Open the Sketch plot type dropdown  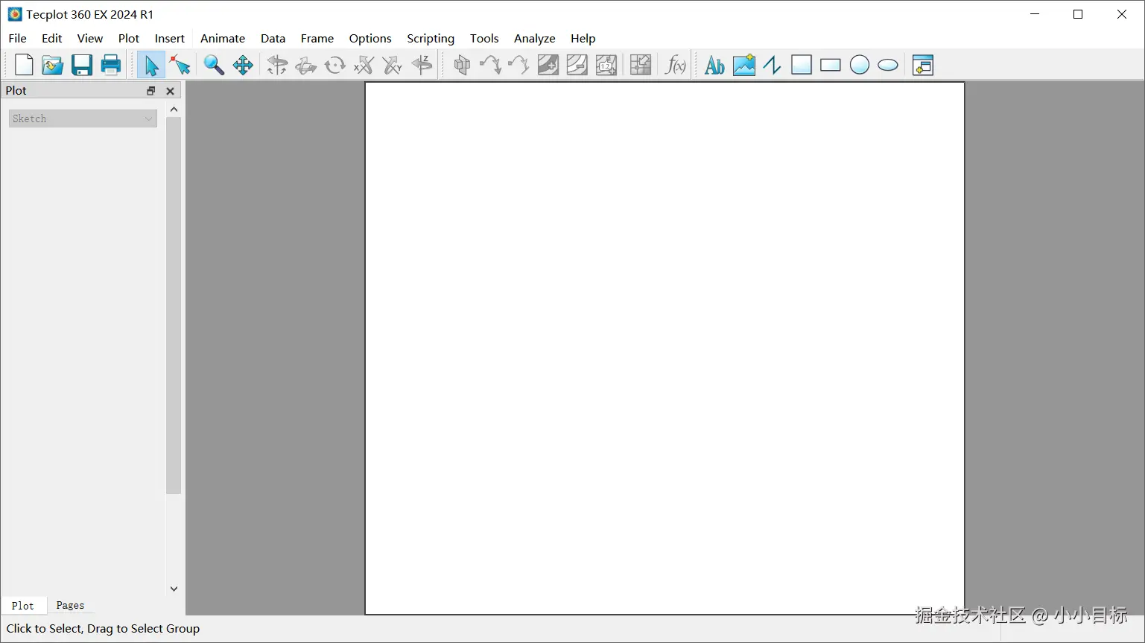click(83, 118)
